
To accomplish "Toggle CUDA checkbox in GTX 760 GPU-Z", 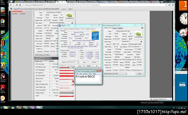I will pos(120,70).
